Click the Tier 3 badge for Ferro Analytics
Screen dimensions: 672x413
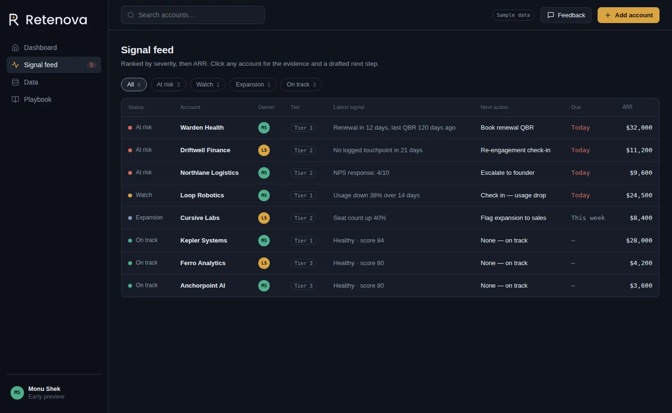[x=303, y=263]
